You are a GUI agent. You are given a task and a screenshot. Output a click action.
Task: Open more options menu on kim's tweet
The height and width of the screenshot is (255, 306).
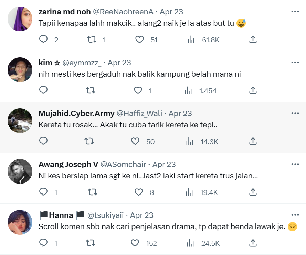[x=295, y=62]
